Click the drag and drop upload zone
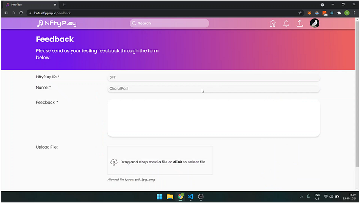The image size is (360, 203). pyautogui.click(x=160, y=160)
